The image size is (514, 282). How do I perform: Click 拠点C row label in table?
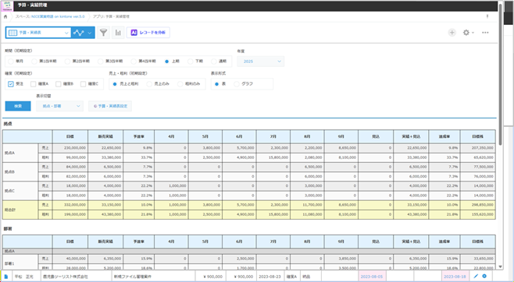coord(20,191)
